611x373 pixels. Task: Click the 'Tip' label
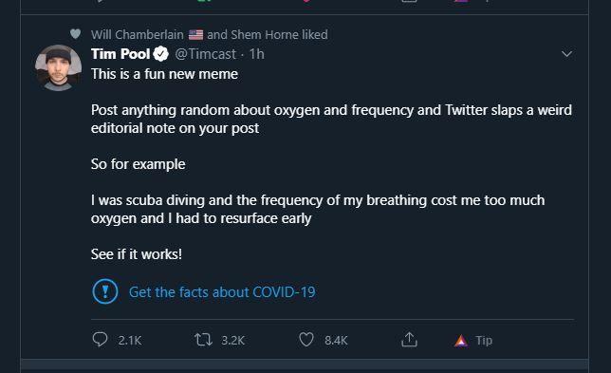[x=484, y=341]
